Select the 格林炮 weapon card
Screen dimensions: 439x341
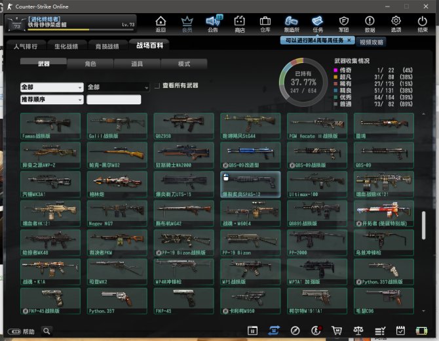point(117,184)
